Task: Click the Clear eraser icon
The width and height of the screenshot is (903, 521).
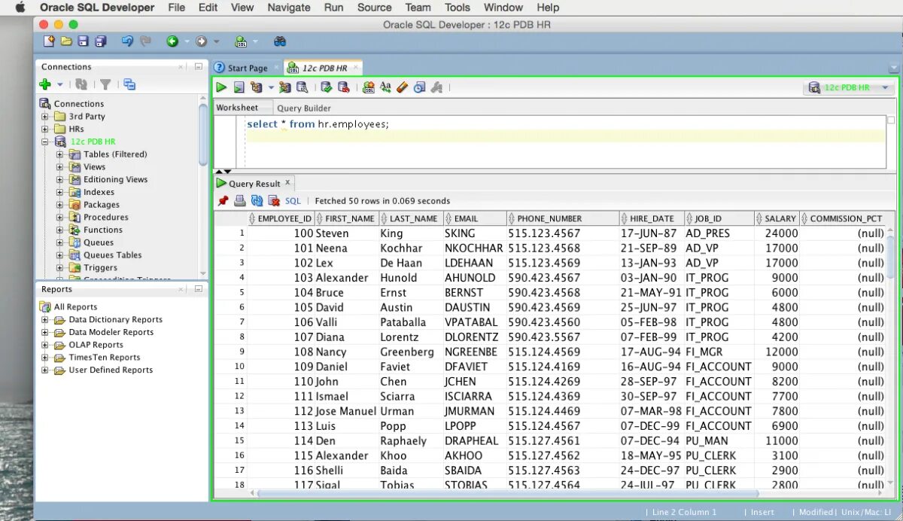Action: point(402,87)
